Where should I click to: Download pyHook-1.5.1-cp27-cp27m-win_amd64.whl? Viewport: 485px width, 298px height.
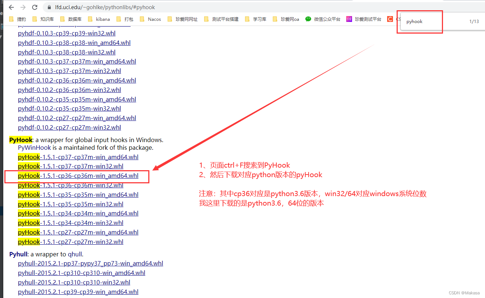coord(78,232)
